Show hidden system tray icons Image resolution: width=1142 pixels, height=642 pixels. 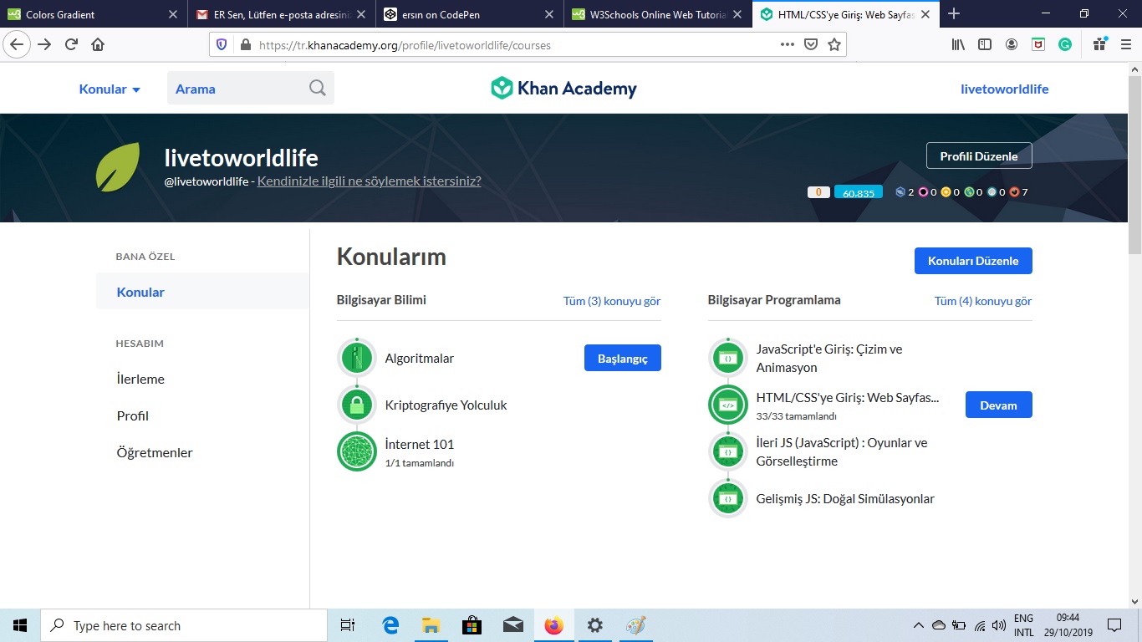(x=918, y=625)
